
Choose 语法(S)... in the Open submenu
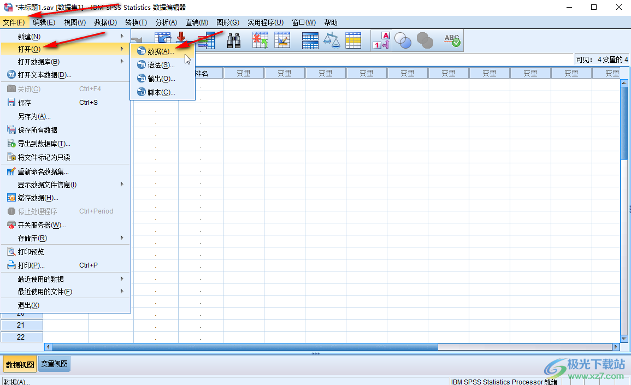163,65
